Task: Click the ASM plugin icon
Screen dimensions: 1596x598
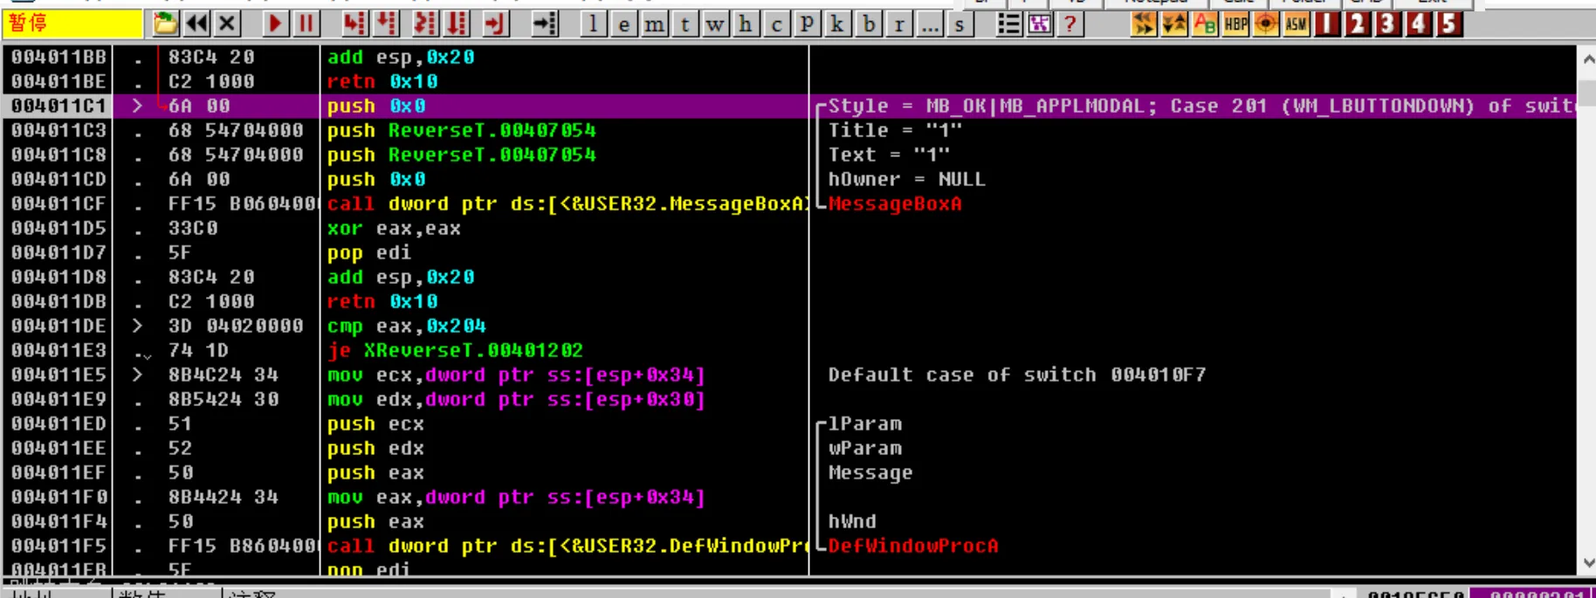Action: click(x=1296, y=24)
